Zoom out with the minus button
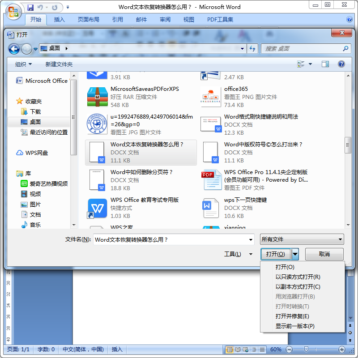Image resolution: width=358 pixels, height=358 pixels. pos(289,349)
